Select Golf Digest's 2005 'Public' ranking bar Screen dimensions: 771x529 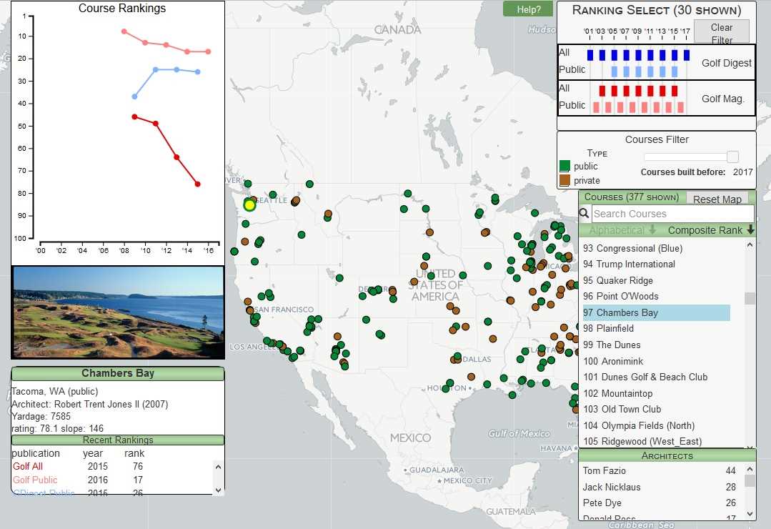(614, 71)
